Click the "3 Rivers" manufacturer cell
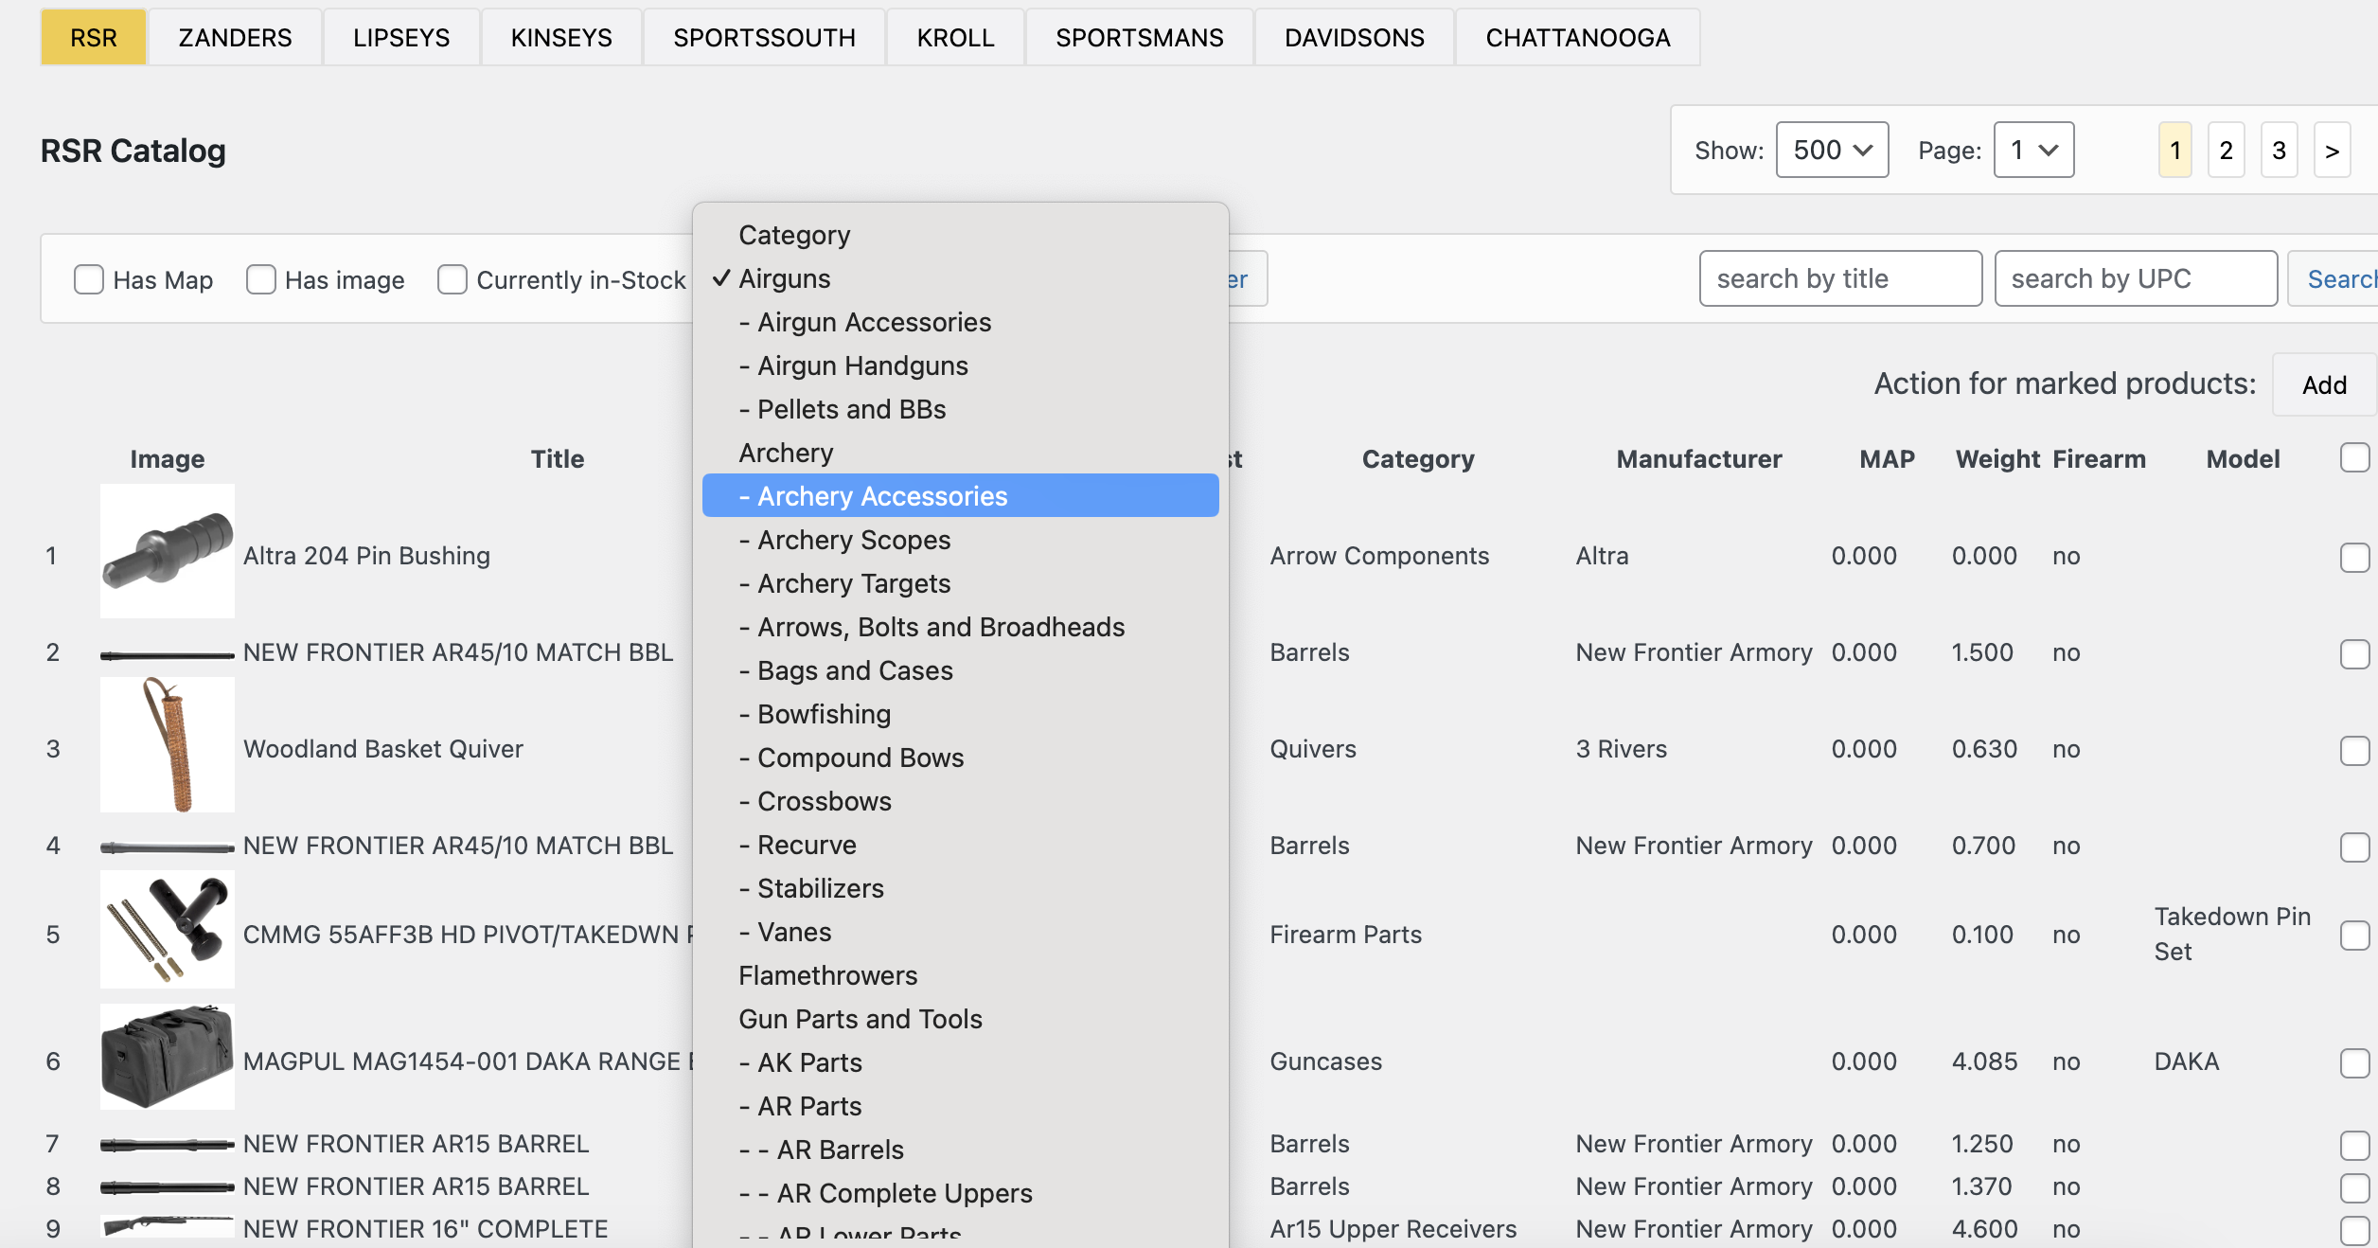Screen dimensions: 2378x1248 pos(1621,749)
